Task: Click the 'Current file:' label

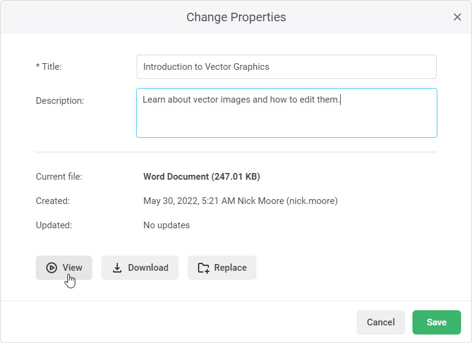Action: [x=59, y=177]
